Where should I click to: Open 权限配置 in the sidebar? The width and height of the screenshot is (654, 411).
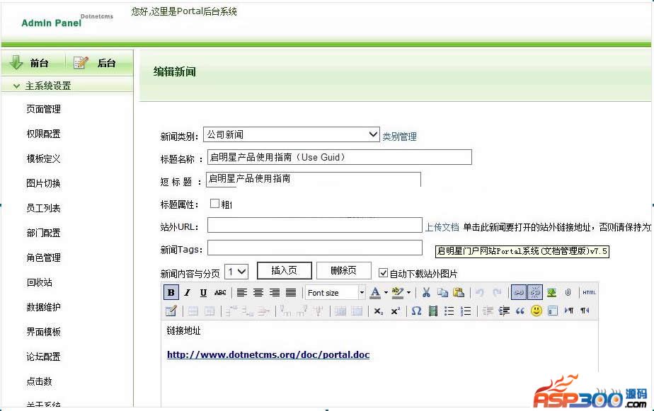pos(43,134)
